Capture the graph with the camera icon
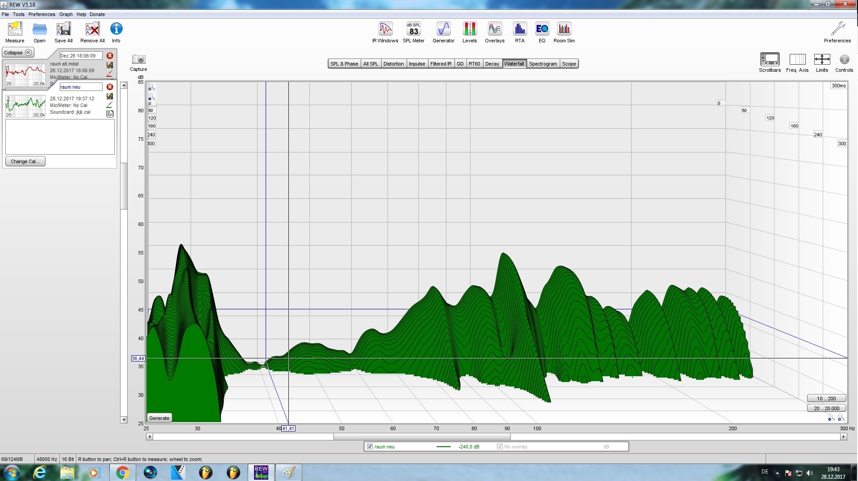This screenshot has height=481, width=858. [139, 59]
